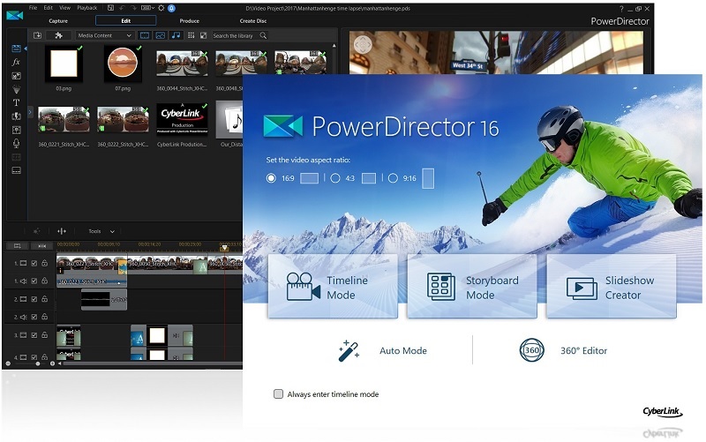Open the File menu

point(34,8)
